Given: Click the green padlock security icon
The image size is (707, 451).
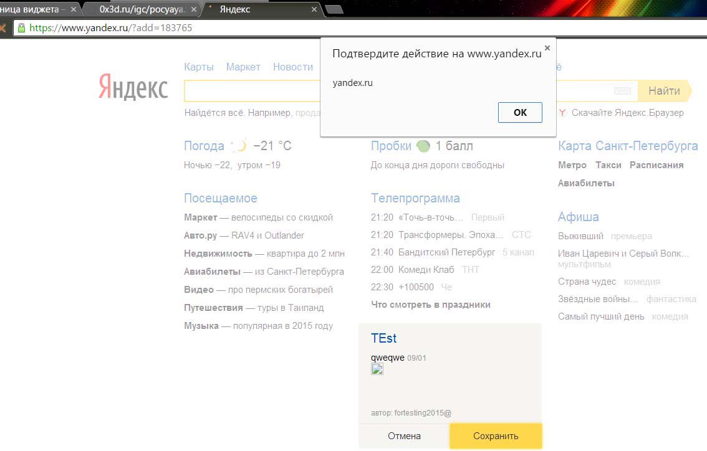Looking at the screenshot, I should point(21,28).
